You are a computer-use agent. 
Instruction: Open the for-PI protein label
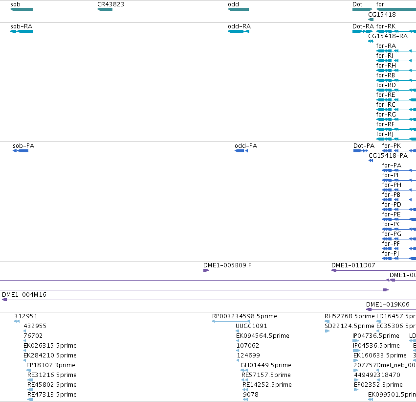[390, 175]
